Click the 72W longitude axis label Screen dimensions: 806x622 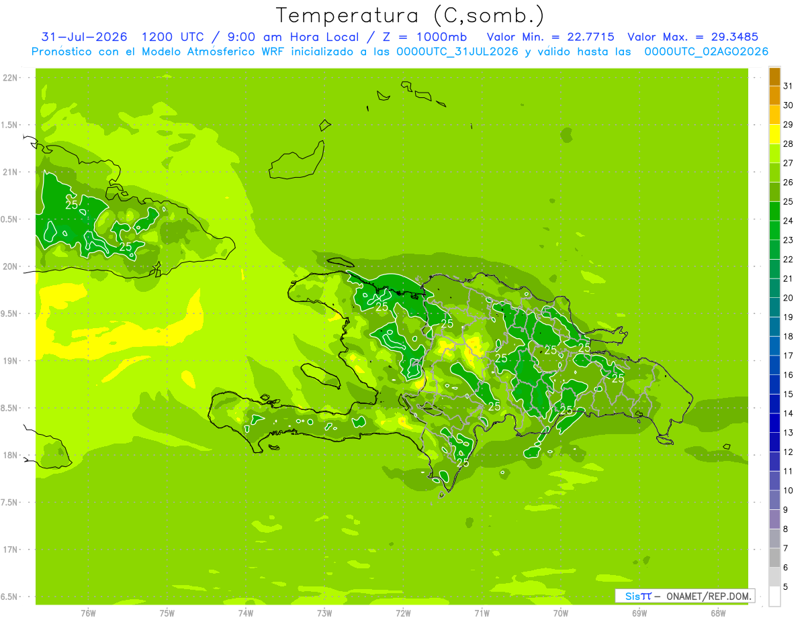403,613
